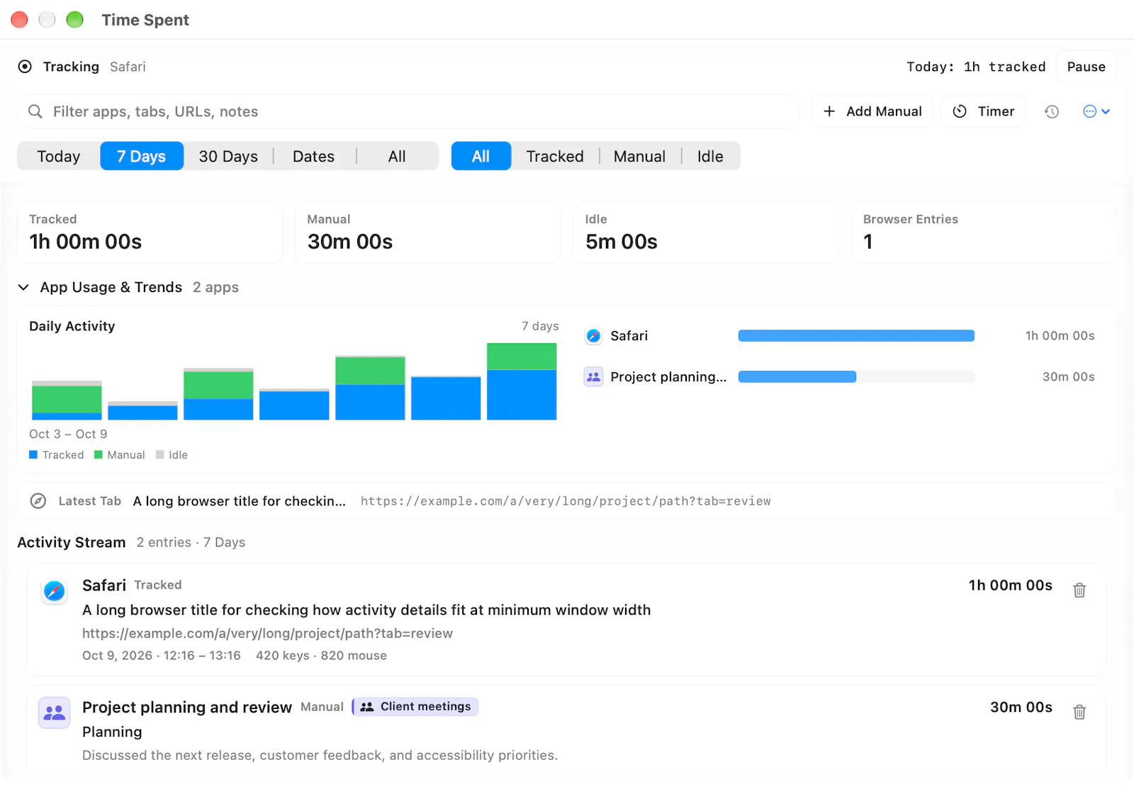
Task: Click the Safari usage progress bar
Action: [856, 336]
